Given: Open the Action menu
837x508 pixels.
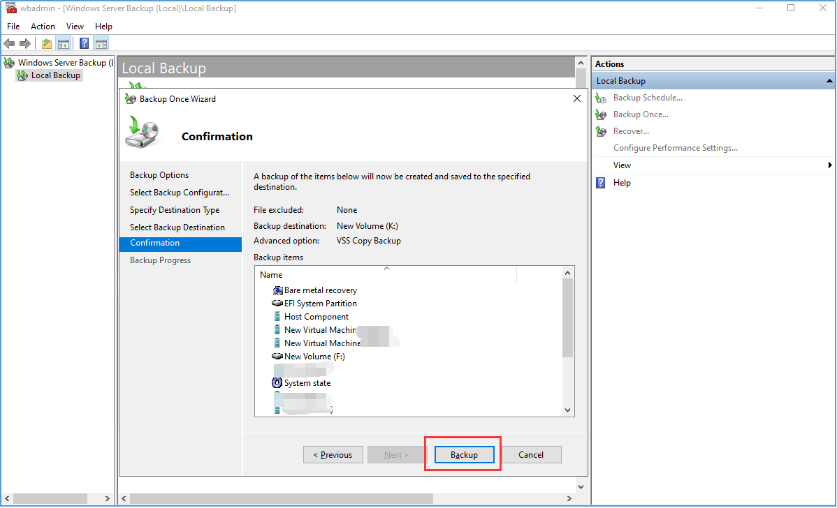Looking at the screenshot, I should point(43,26).
